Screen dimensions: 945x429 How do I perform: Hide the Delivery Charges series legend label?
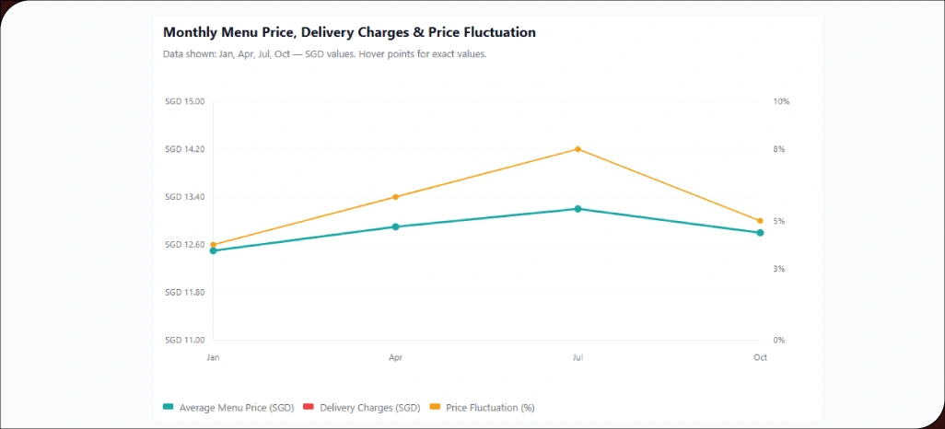point(369,407)
